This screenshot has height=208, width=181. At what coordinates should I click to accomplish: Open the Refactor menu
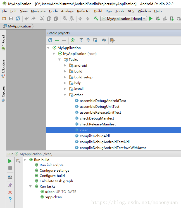84,11
